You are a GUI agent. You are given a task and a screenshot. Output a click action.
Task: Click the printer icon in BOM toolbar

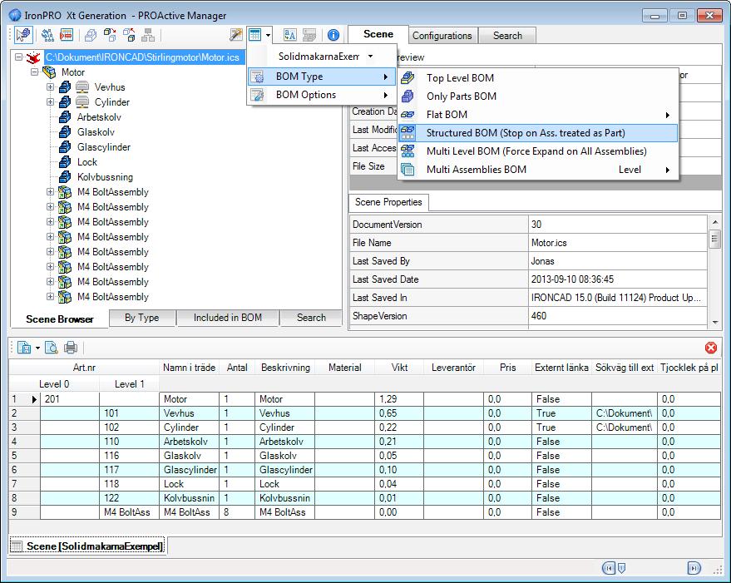[x=71, y=348]
